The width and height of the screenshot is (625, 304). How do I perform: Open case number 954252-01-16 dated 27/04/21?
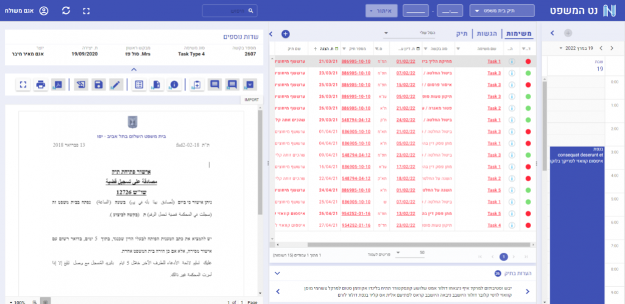356,225
